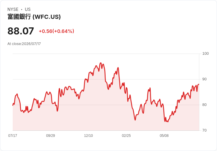Image resolution: width=217 pixels, height=151 pixels.
Task: Click the WFC.US stock title
Action: 34,17
